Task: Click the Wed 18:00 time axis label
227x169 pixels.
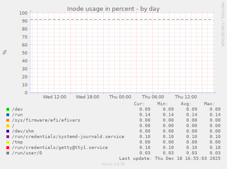Action: click(88, 97)
